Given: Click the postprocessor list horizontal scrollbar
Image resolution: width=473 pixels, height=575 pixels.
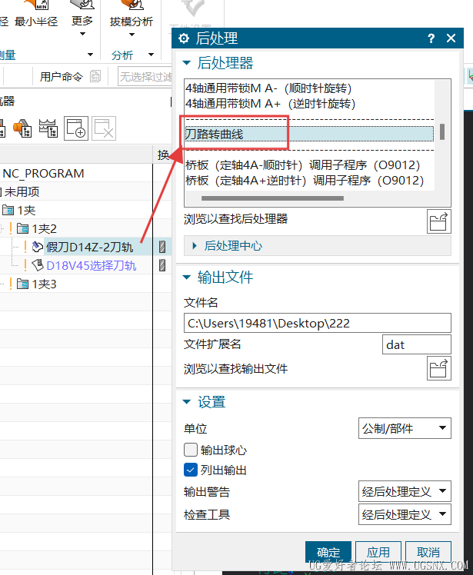Looking at the screenshot, I should click(x=272, y=198).
